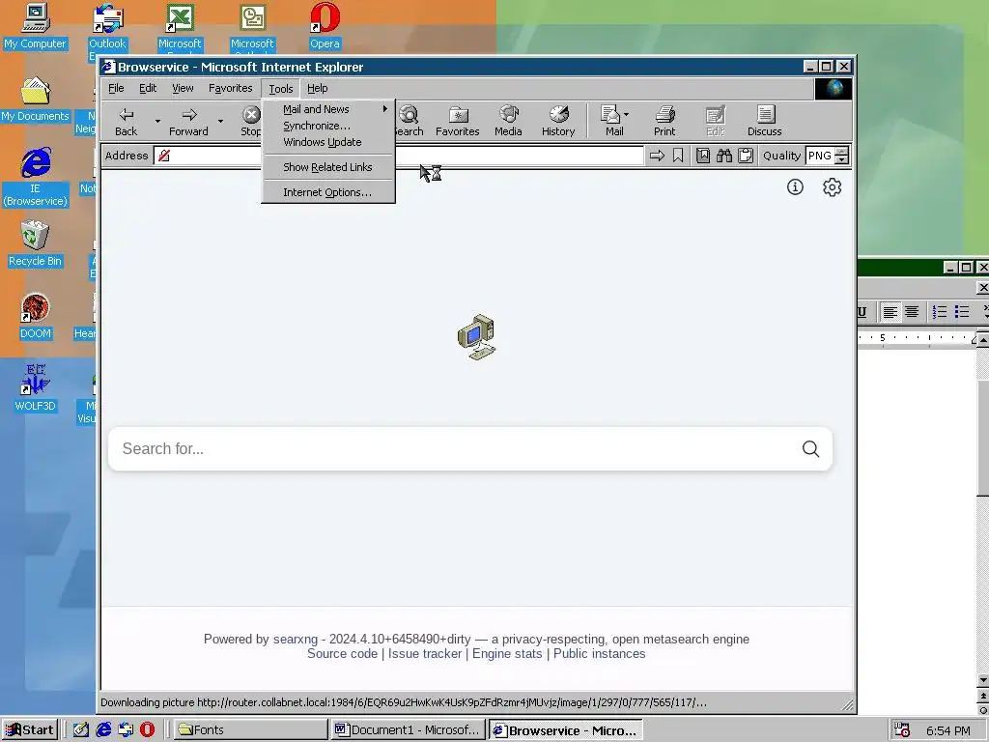Choose Show Related Links menu item
This screenshot has width=989, height=742.
(x=328, y=167)
